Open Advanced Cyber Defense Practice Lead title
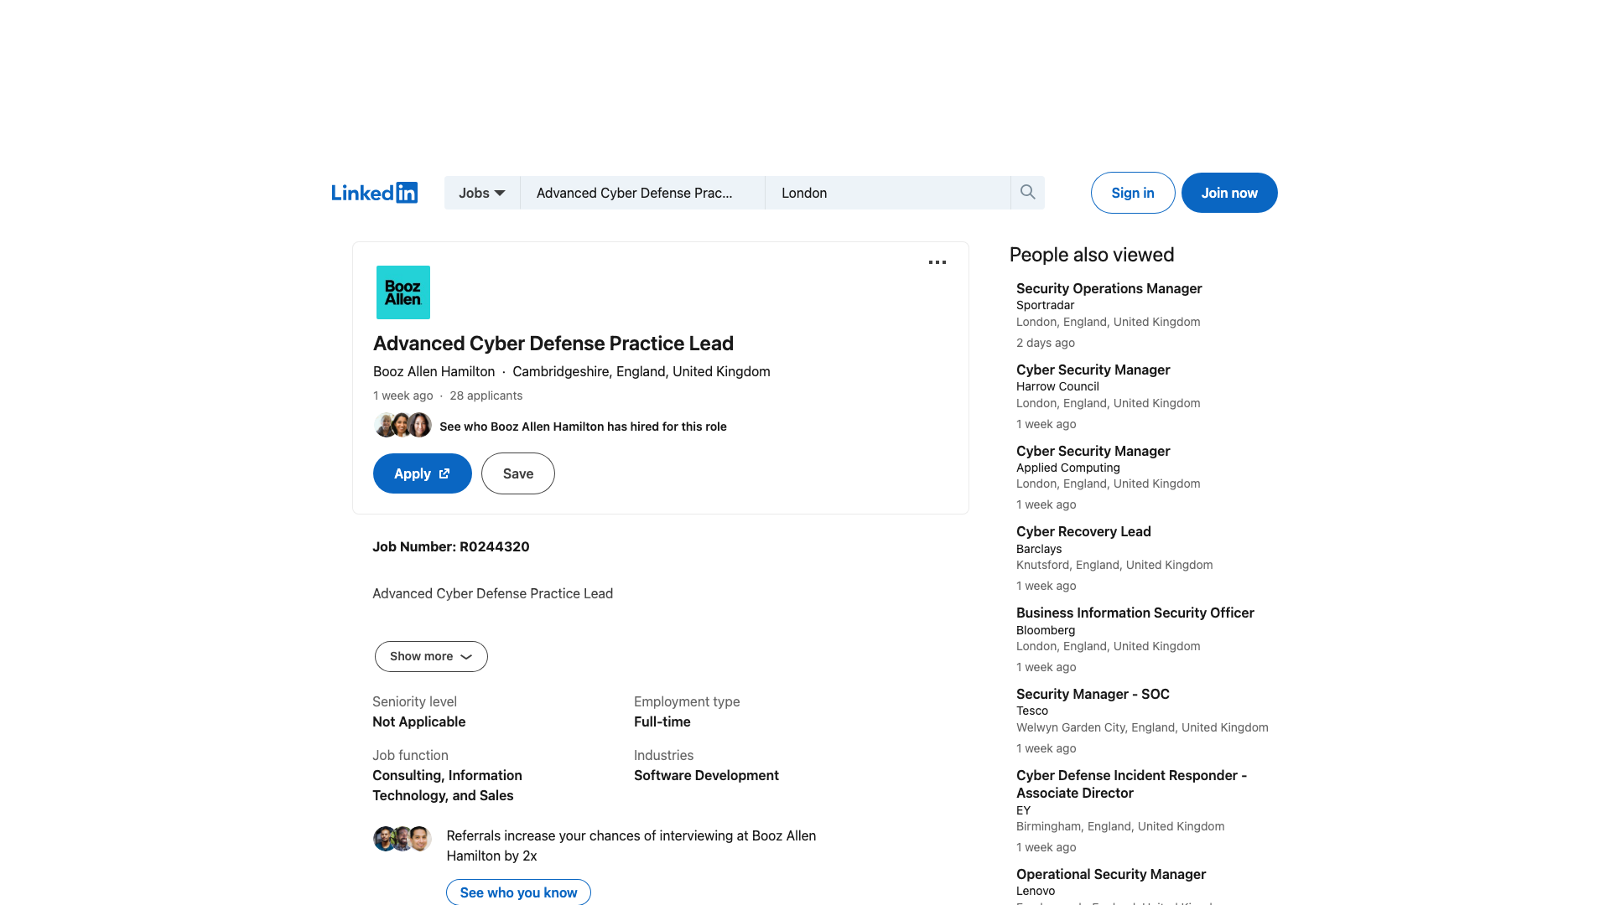The image size is (1610, 905). point(553,344)
